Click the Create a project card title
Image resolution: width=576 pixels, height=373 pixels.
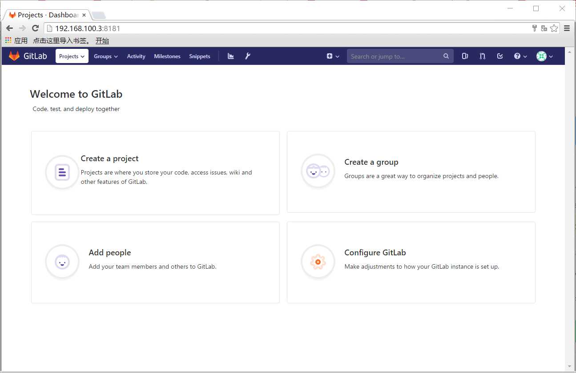[x=109, y=159]
